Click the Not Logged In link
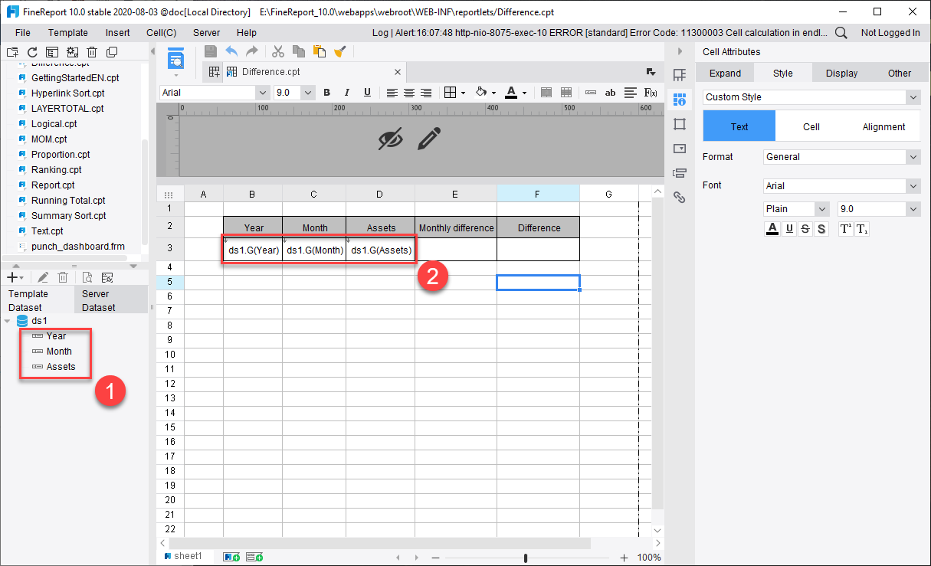 tap(892, 33)
